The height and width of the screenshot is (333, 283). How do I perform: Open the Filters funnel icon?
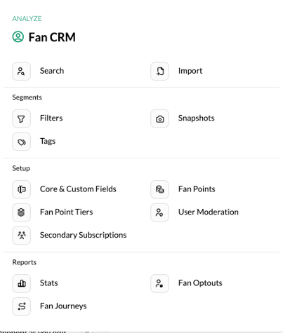(x=21, y=118)
